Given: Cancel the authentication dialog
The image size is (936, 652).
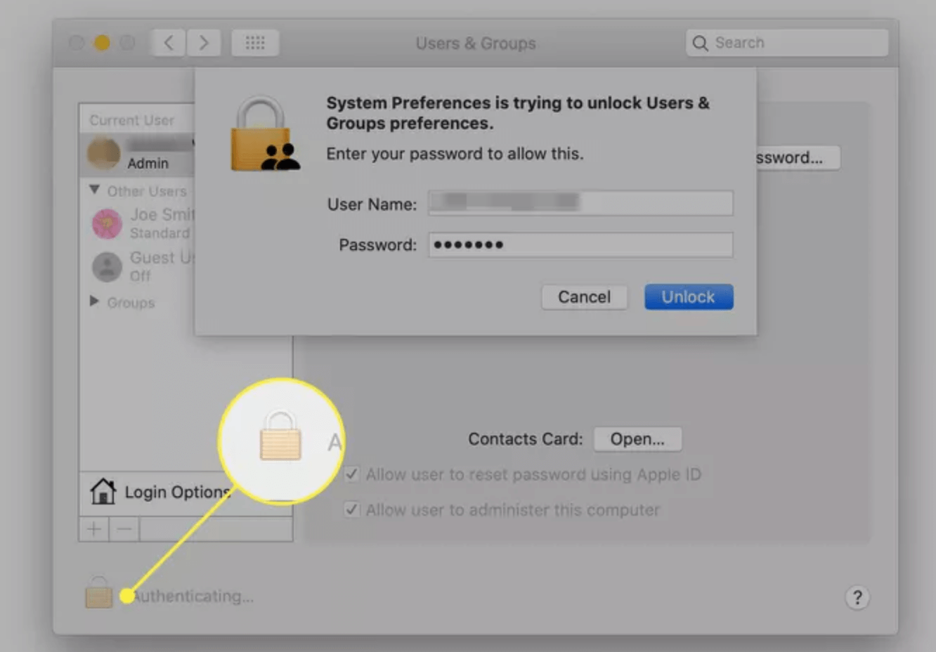Looking at the screenshot, I should click(584, 296).
